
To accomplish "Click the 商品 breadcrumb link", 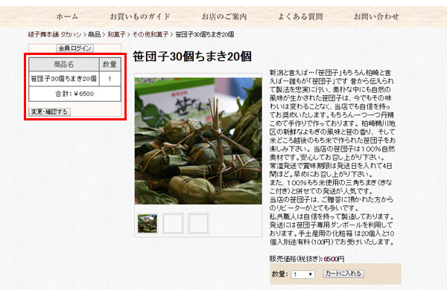I will click(x=95, y=34).
